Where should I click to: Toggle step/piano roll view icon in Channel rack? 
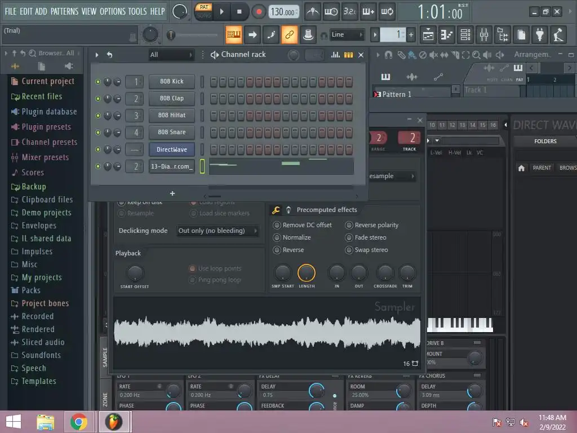point(348,55)
